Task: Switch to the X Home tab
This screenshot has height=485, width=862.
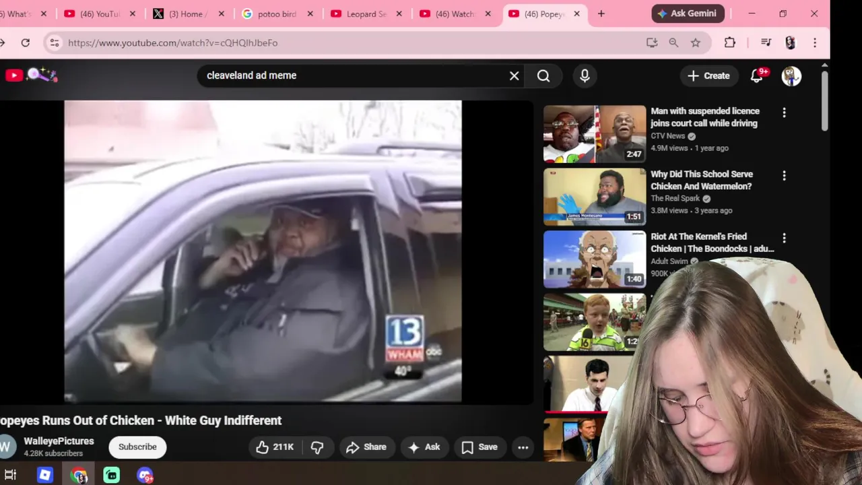Action: 188,13
